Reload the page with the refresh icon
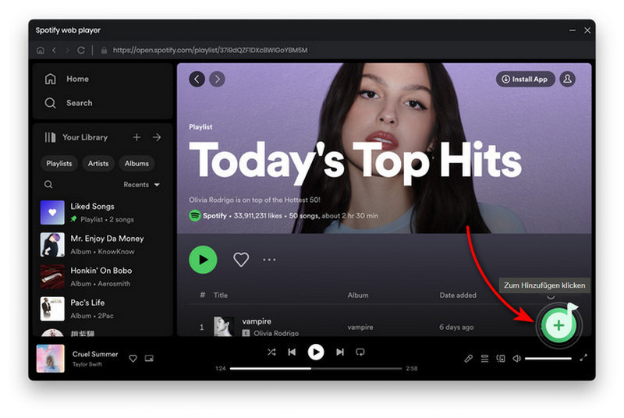The image size is (624, 418). click(81, 50)
